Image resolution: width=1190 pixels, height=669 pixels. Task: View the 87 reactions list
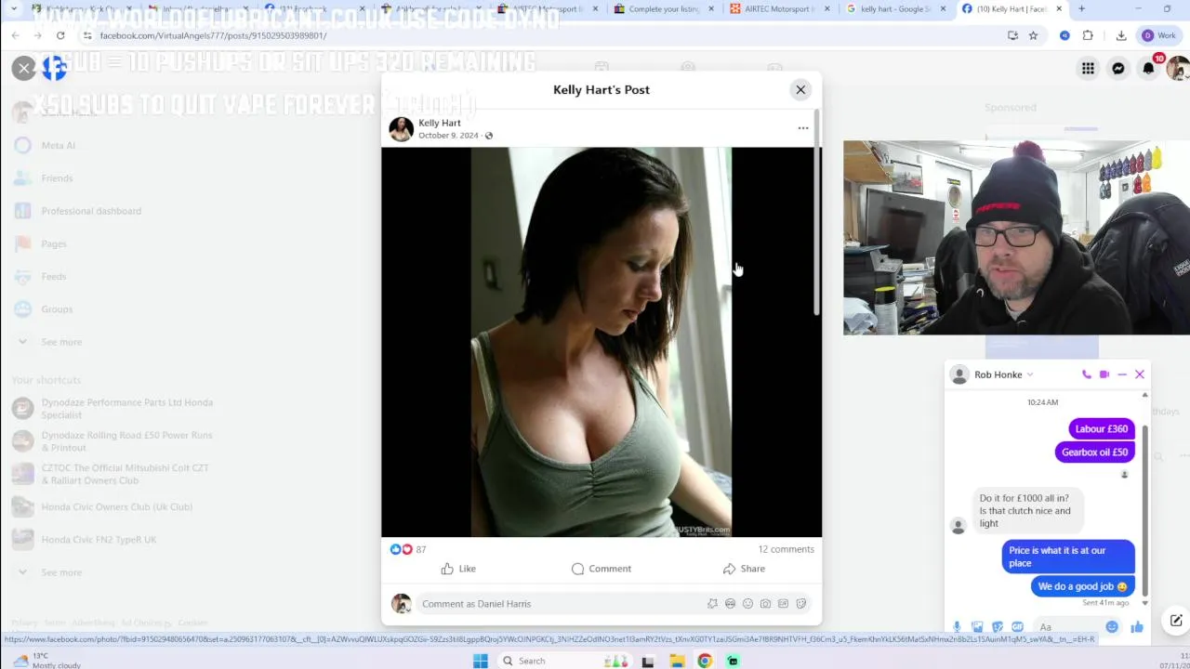click(x=408, y=549)
